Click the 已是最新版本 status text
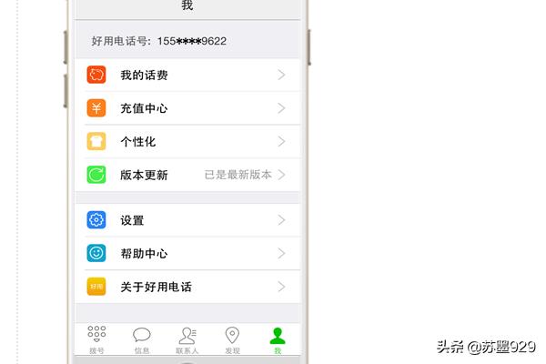Screen dimensions: 546x364 pos(238,175)
